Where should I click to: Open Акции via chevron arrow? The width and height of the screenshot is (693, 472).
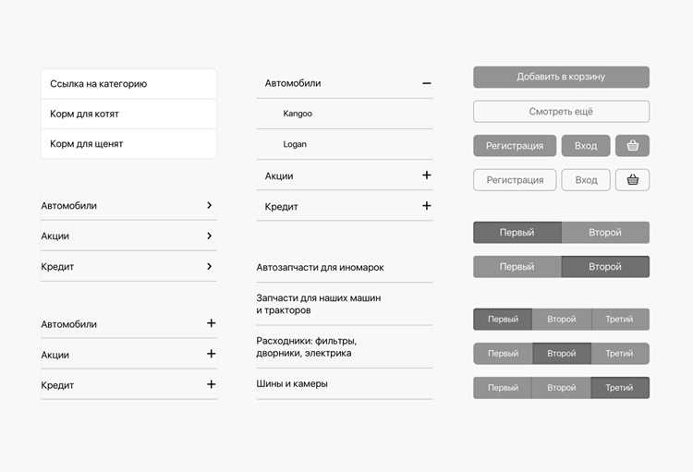point(210,236)
